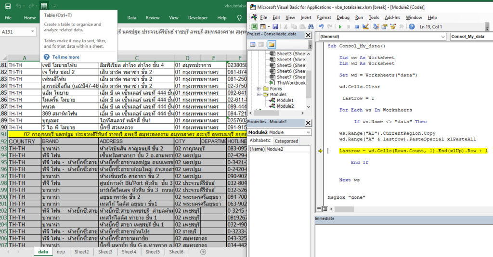Image resolution: width=493 pixels, height=257 pixels.
Task: Add a new sheet with plus button
Action: (203, 252)
